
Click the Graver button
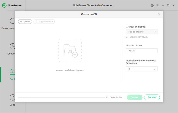pyautogui.click(x=135, y=97)
